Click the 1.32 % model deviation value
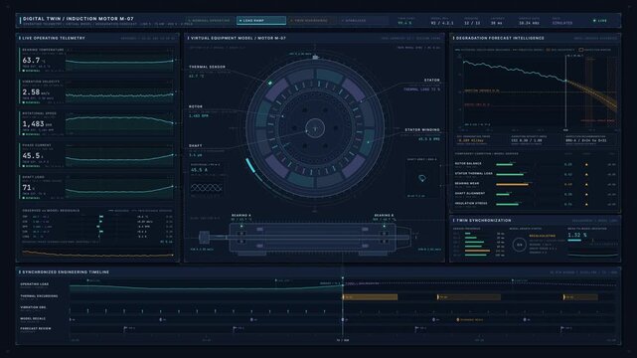The height and width of the screenshot is (358, 637). point(576,235)
